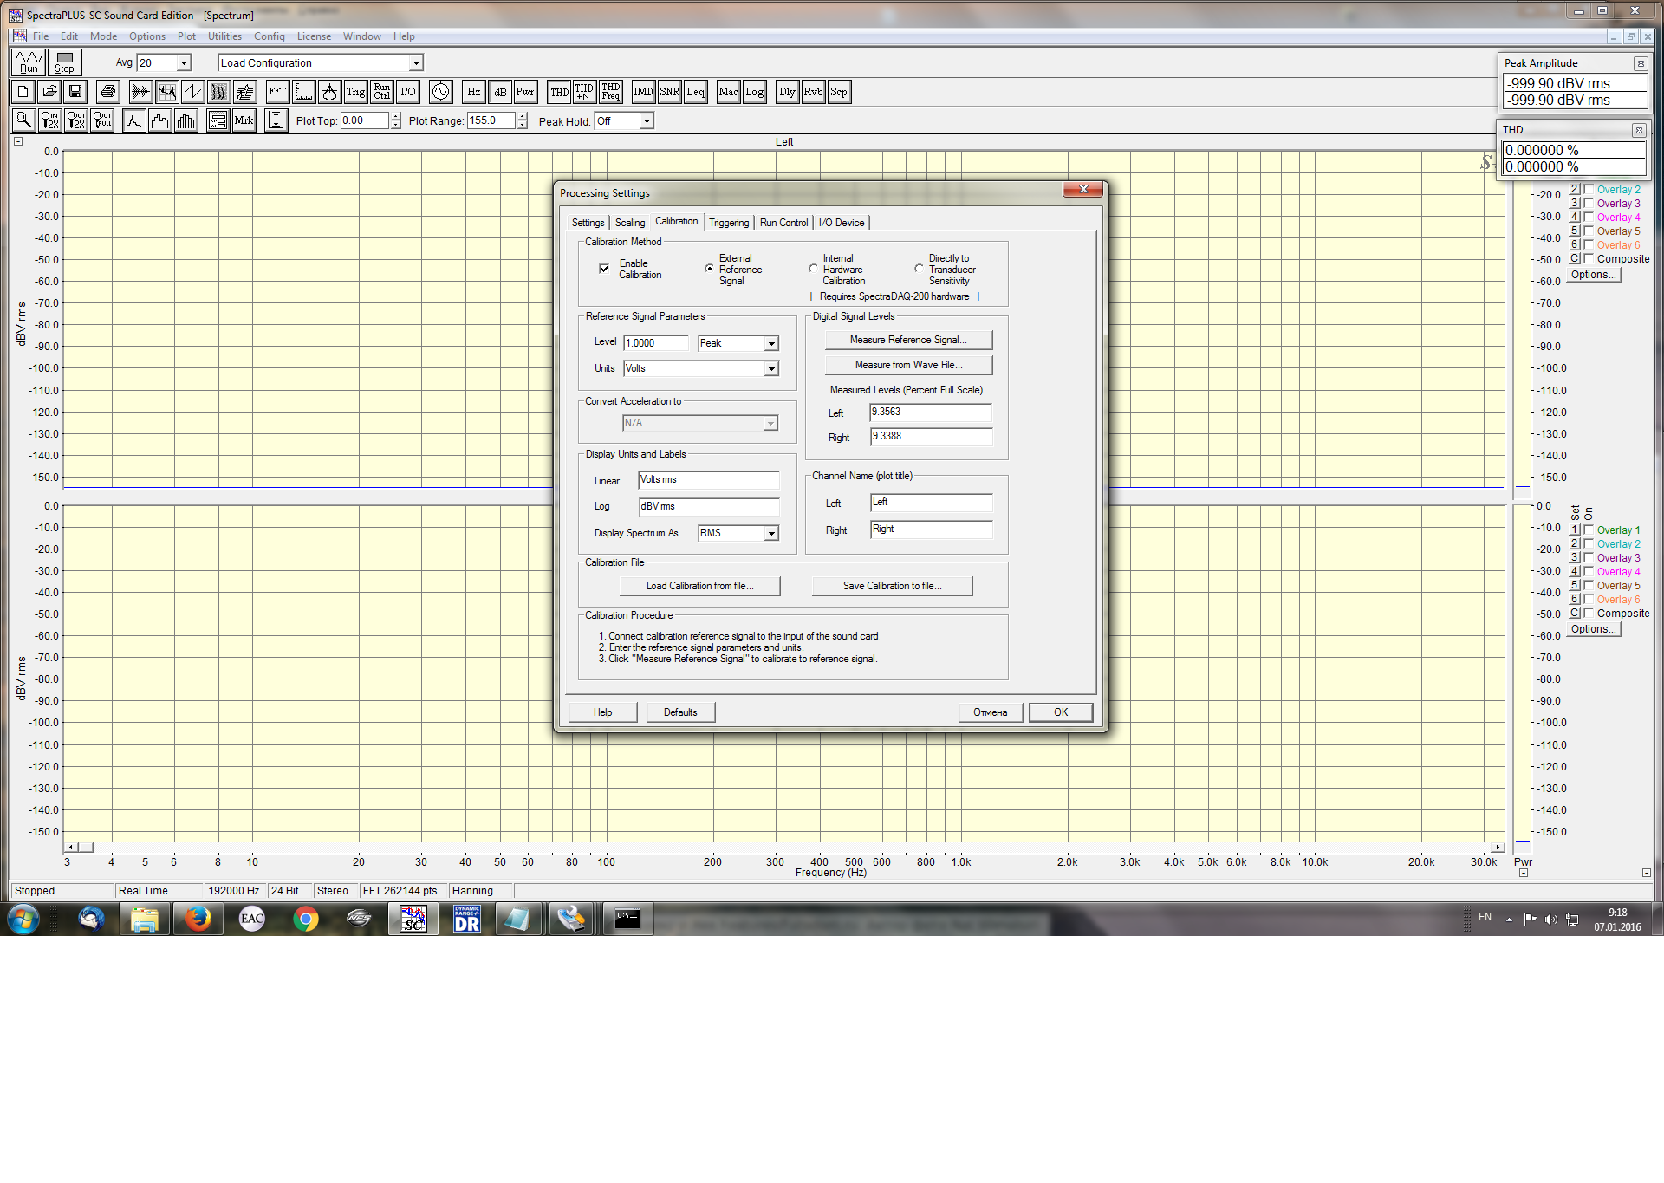Open the Peak Hold dropdown

pos(647,121)
